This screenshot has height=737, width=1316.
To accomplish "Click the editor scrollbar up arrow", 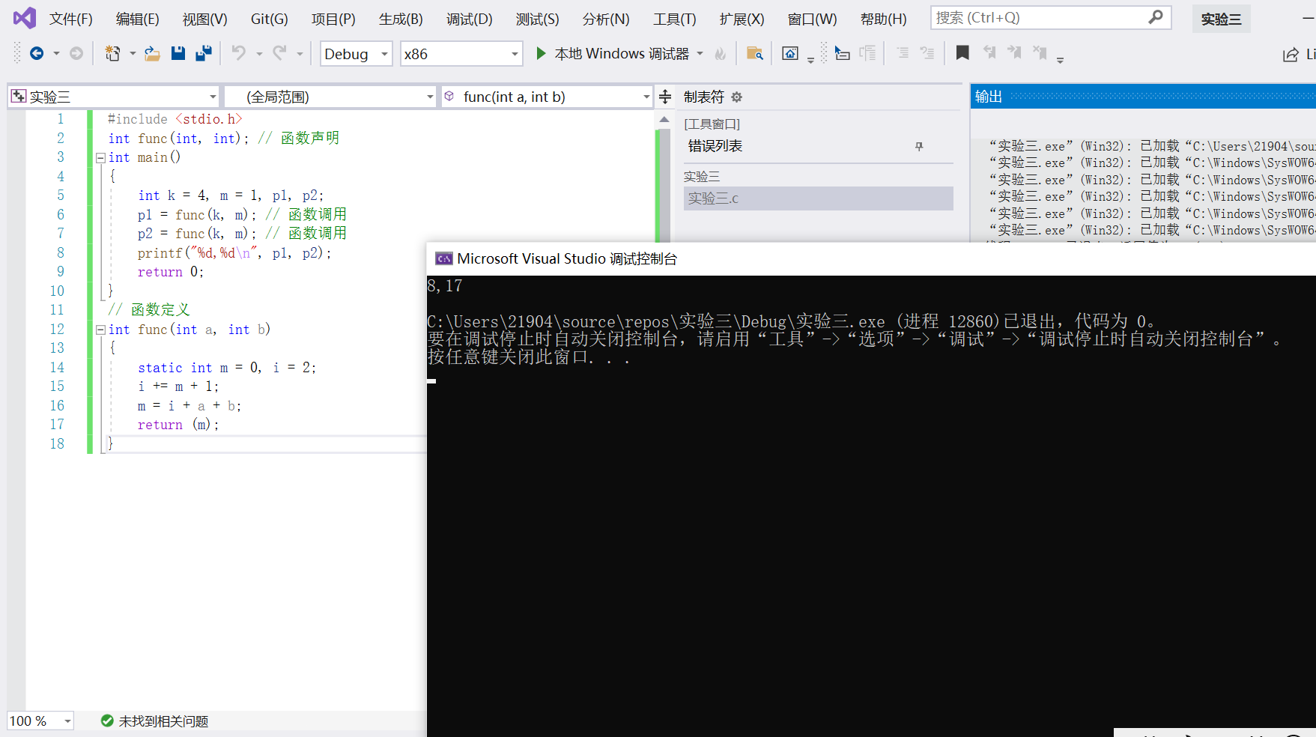I will point(664,119).
